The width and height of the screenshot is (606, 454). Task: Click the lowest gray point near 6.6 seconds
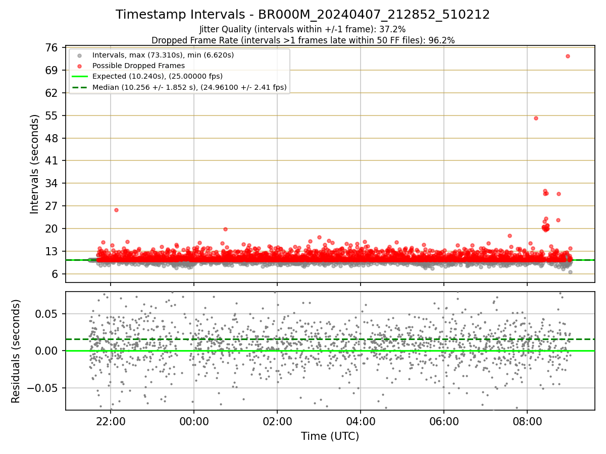570,272
